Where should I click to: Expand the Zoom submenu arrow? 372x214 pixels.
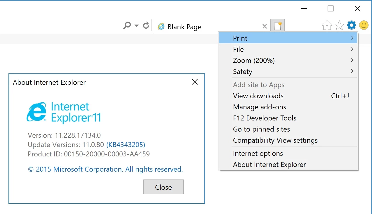pyautogui.click(x=352, y=60)
